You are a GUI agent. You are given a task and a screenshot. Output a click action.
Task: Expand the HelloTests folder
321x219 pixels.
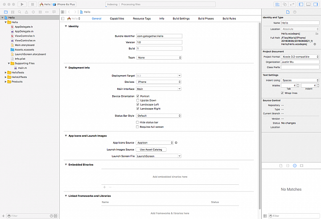click(5, 73)
